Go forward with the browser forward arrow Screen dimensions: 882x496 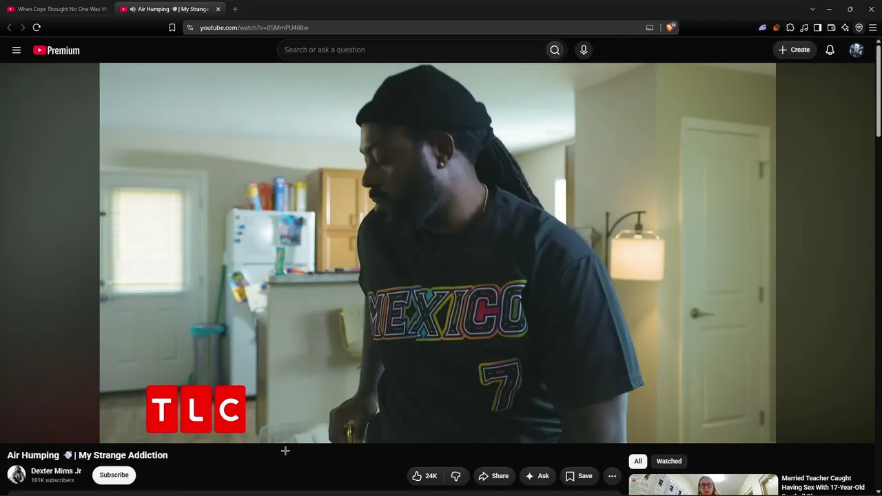(x=23, y=28)
